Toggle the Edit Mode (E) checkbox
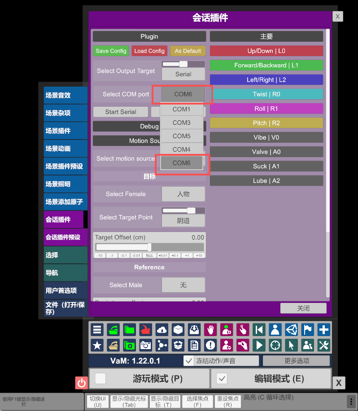This screenshot has width=358, height=411. click(x=222, y=379)
